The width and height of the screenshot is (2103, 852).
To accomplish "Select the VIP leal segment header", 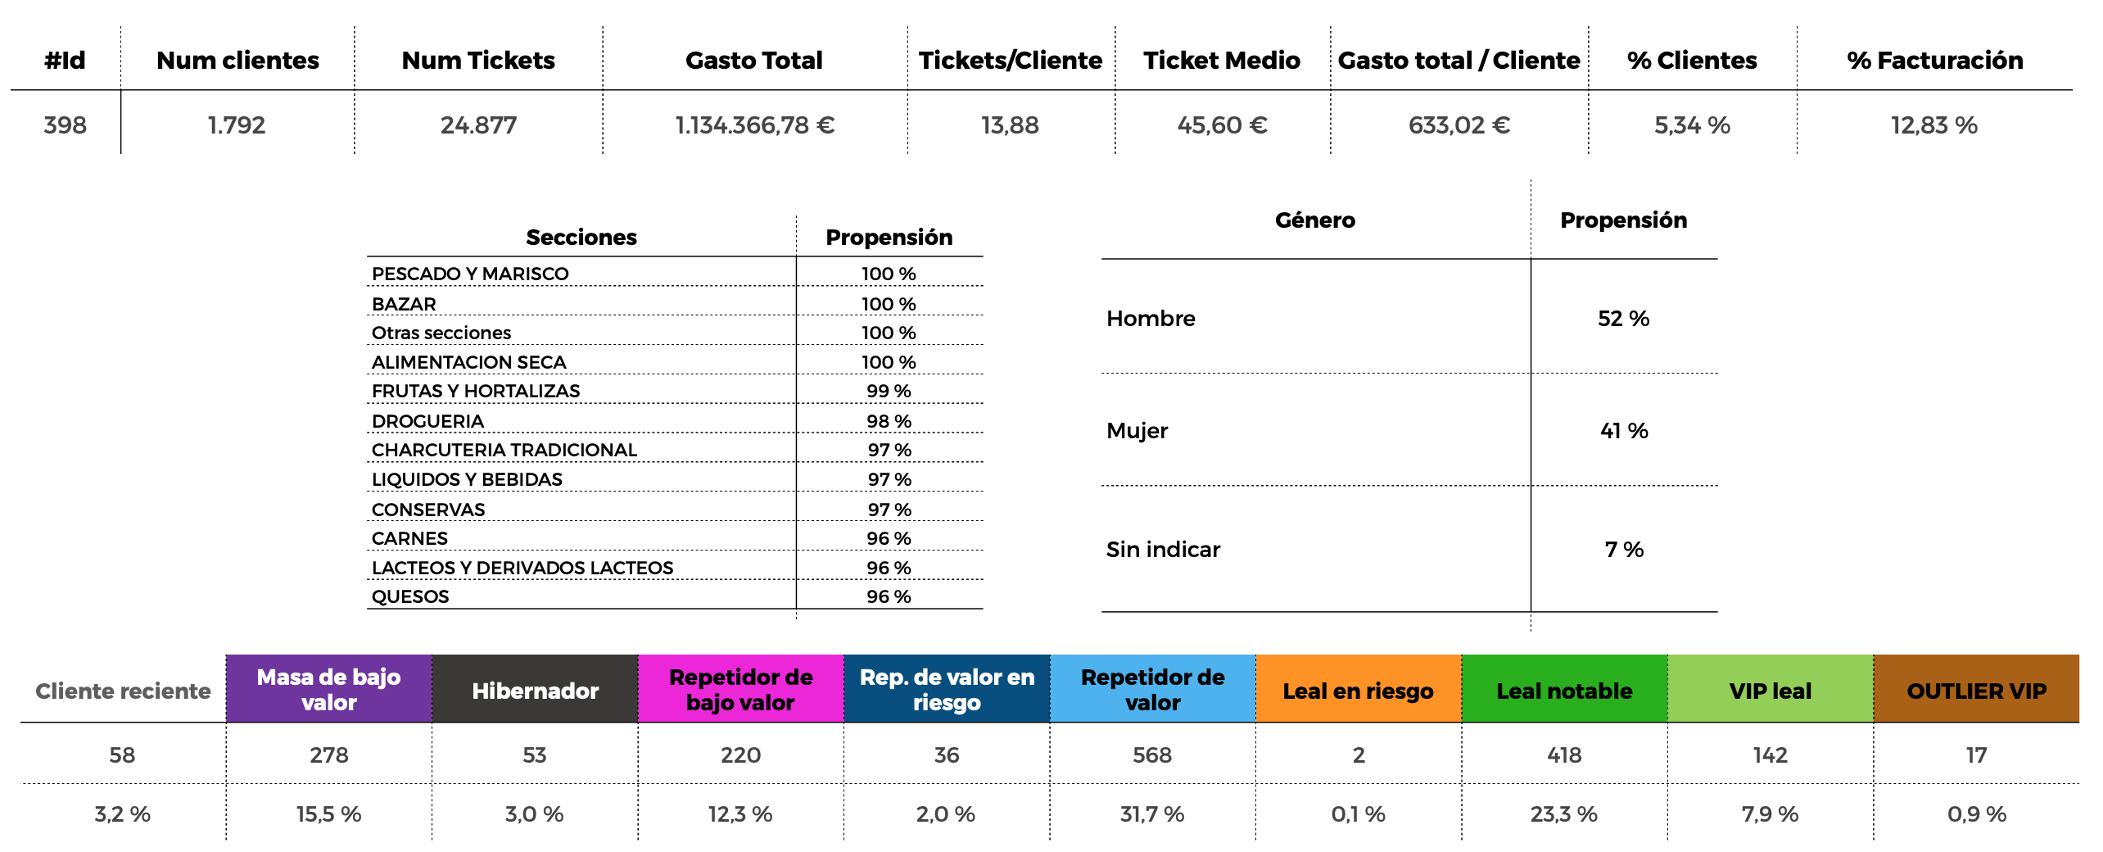I will (1770, 691).
